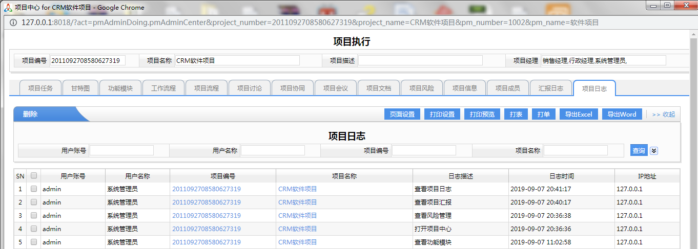
Task: Open 页面设置 page settings
Action: [402, 115]
